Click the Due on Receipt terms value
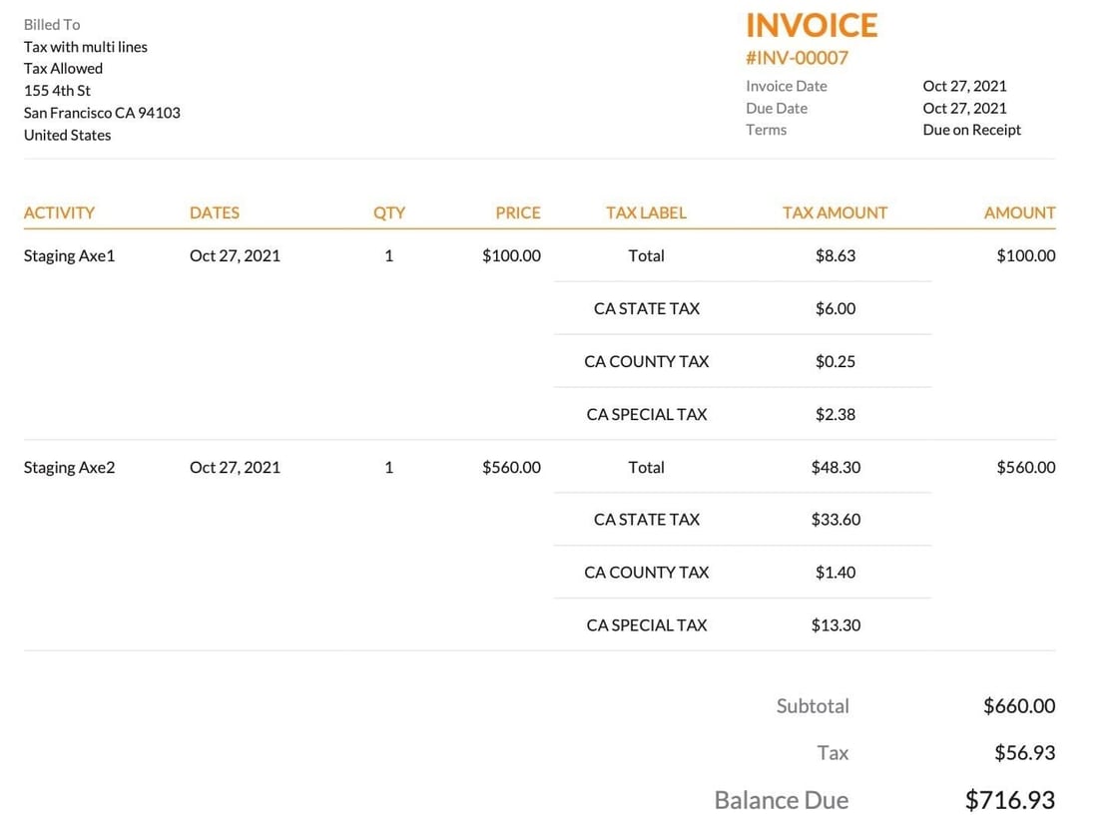 click(x=972, y=130)
